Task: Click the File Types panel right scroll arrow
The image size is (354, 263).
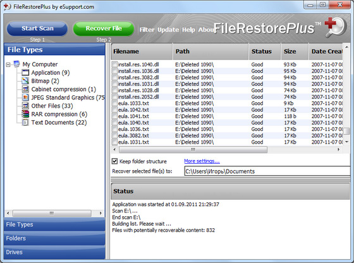Action: [x=101, y=213]
